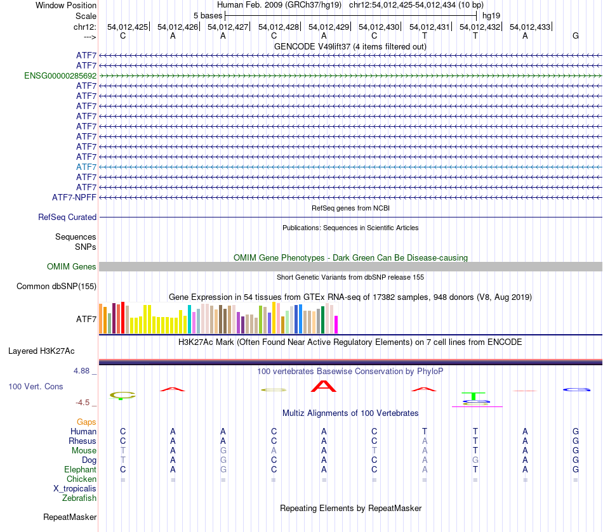Click the G base ending the sequence row

(576, 36)
